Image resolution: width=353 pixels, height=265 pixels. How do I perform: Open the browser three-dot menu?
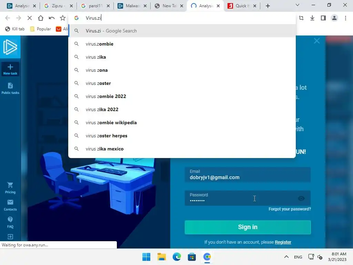click(x=345, y=18)
